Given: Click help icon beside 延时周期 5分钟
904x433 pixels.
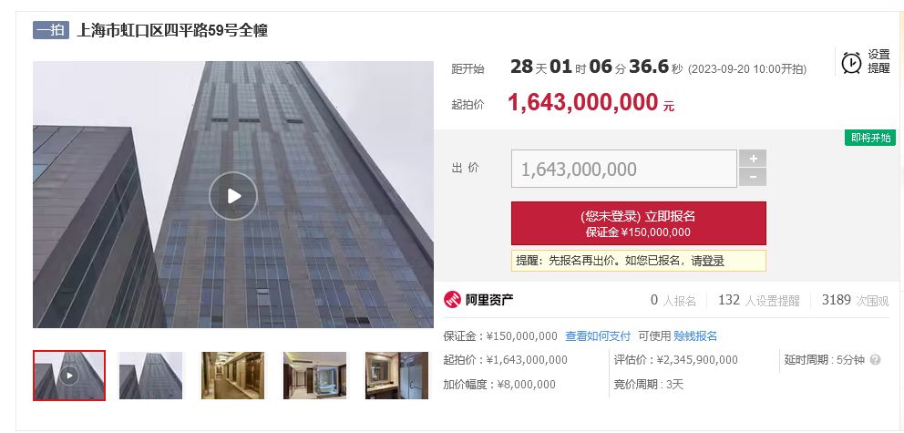Looking at the screenshot, I should click(x=875, y=360).
